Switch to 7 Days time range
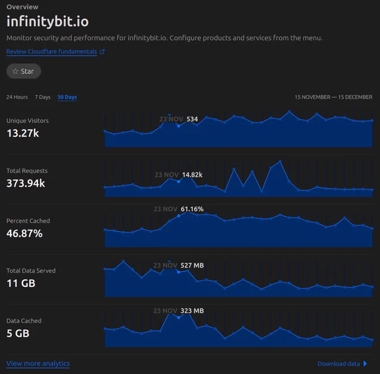The image size is (380, 374). click(x=42, y=97)
